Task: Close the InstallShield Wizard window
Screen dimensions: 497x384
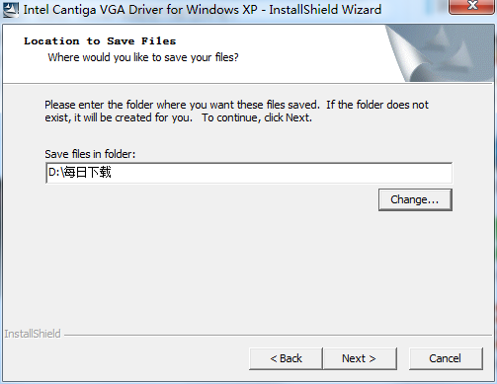Action: 472,7
